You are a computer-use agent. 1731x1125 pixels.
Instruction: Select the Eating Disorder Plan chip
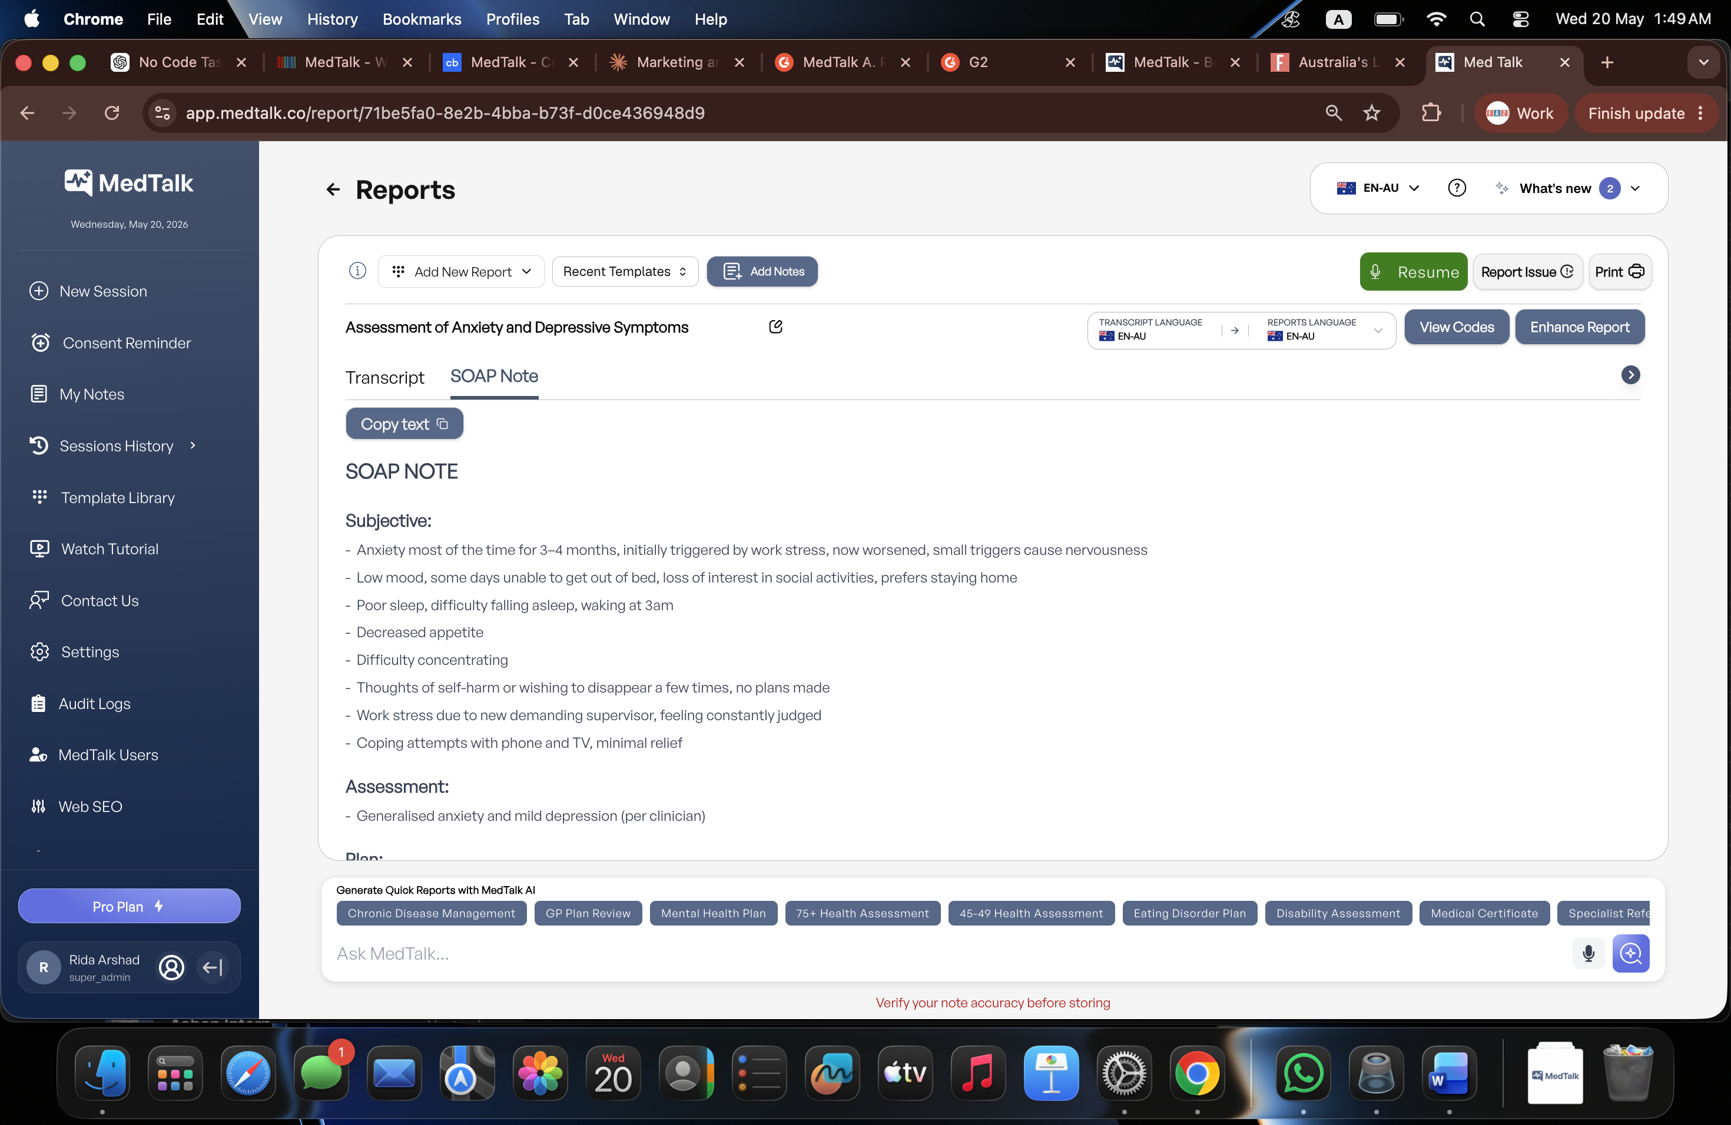click(x=1189, y=913)
